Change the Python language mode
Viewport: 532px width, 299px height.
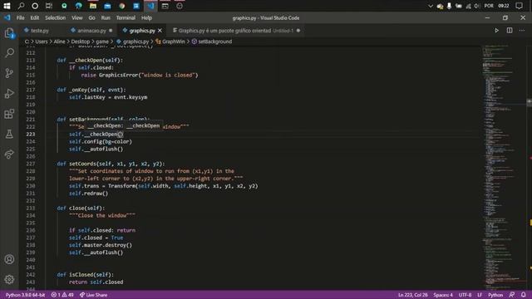tap(495, 295)
